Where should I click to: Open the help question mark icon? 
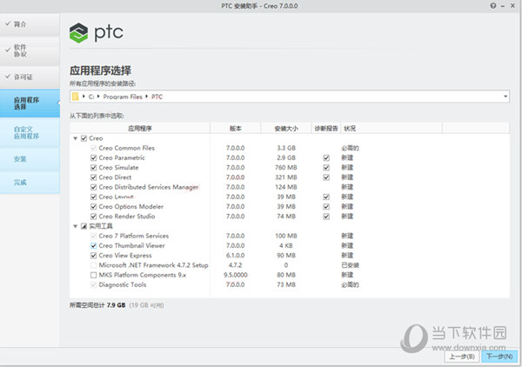pyautogui.click(x=493, y=6)
